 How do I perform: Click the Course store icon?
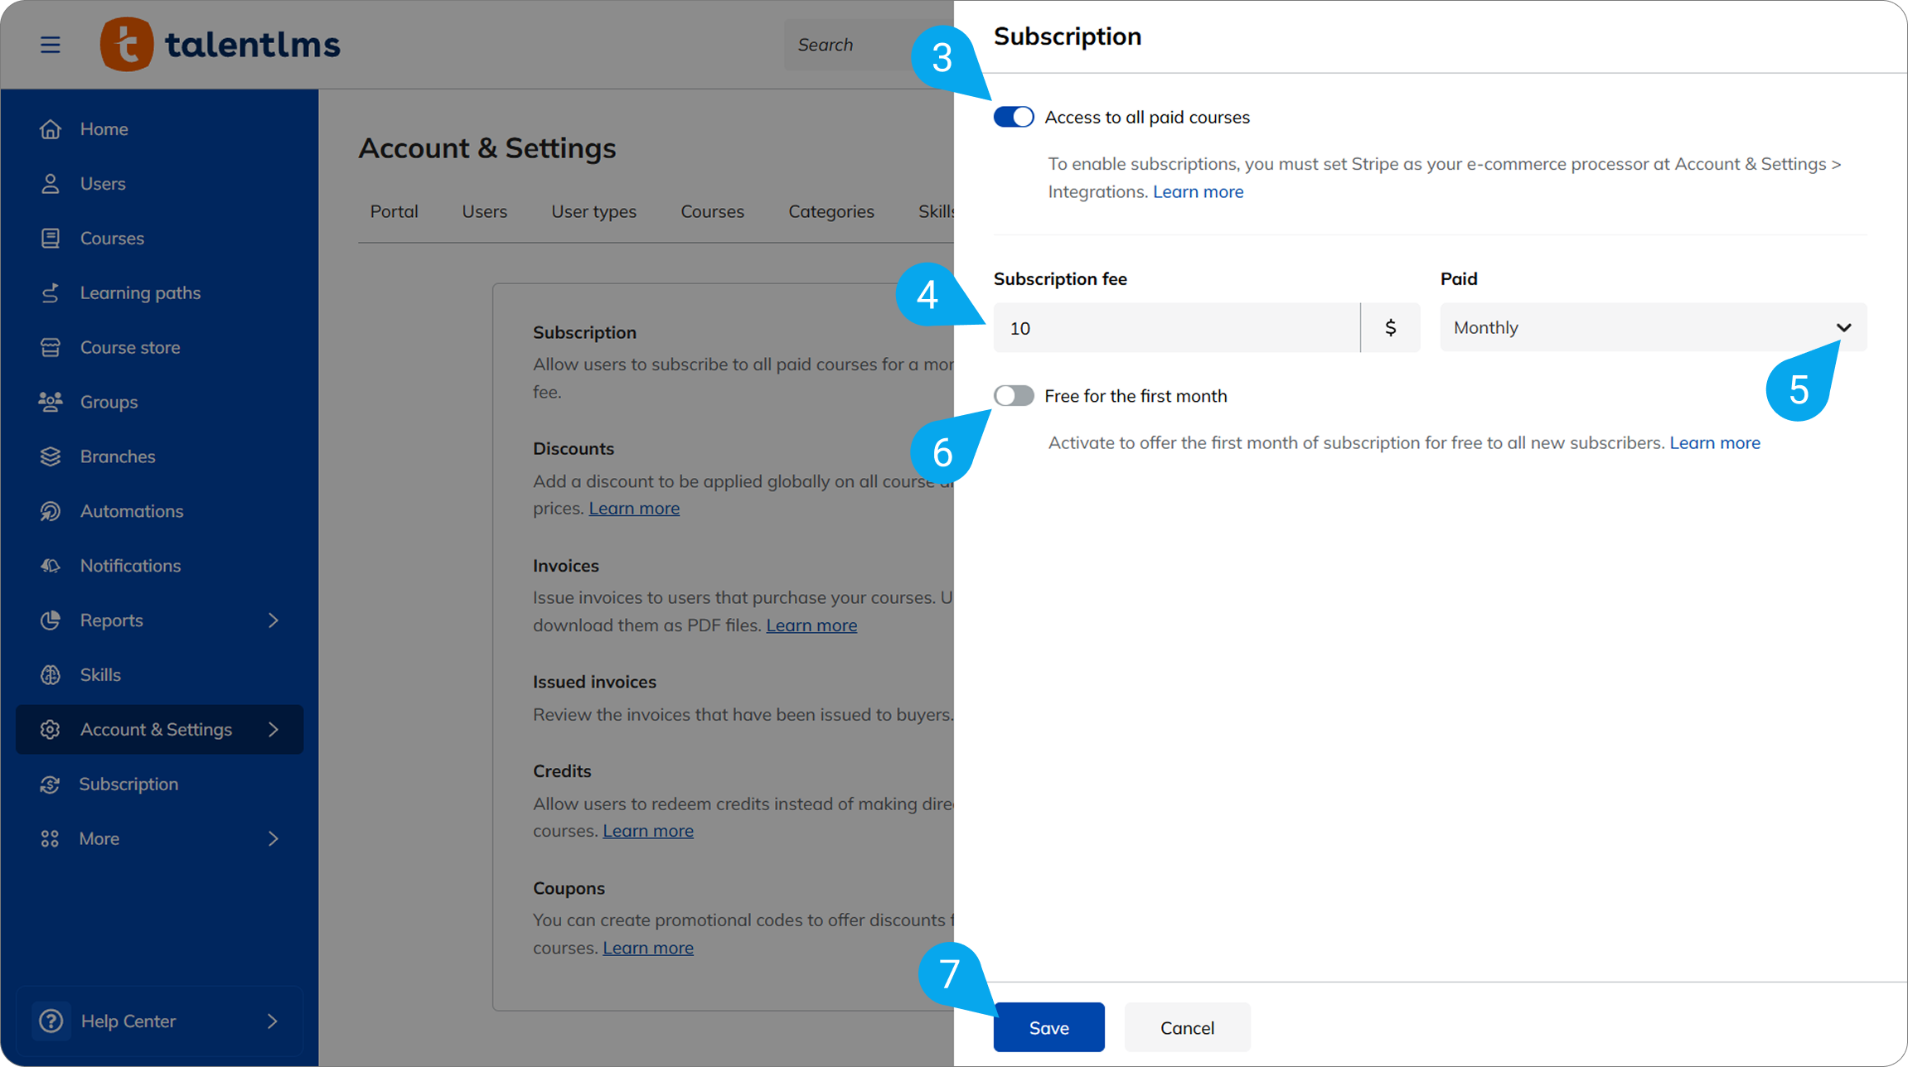coord(51,348)
